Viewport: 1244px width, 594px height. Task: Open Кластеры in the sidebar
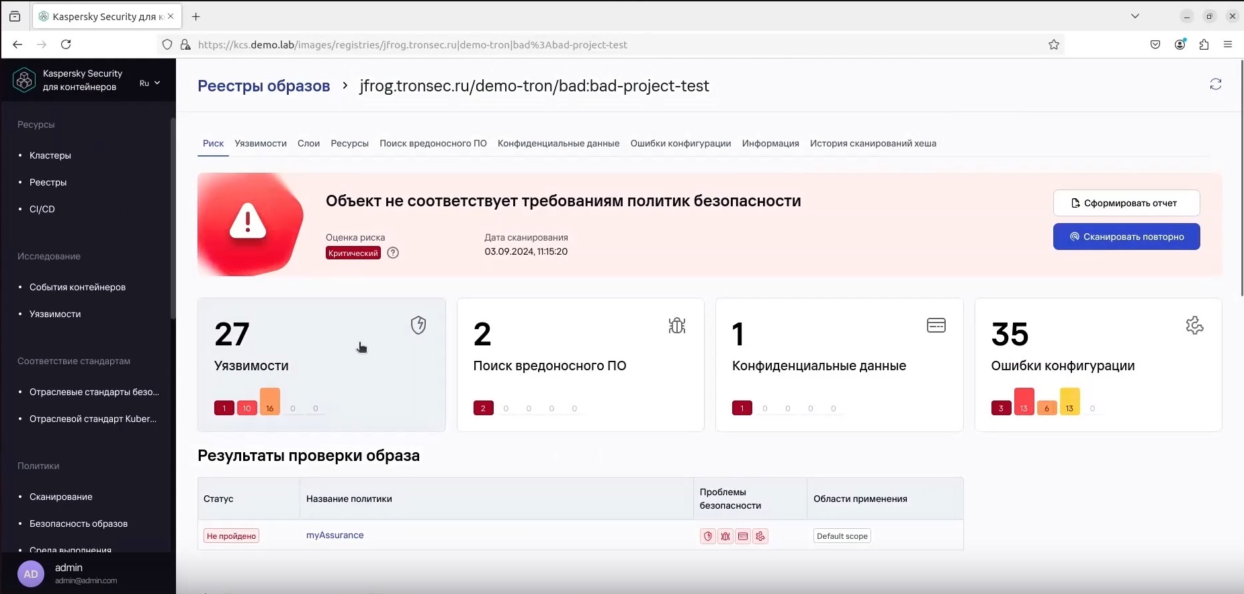tap(50, 155)
